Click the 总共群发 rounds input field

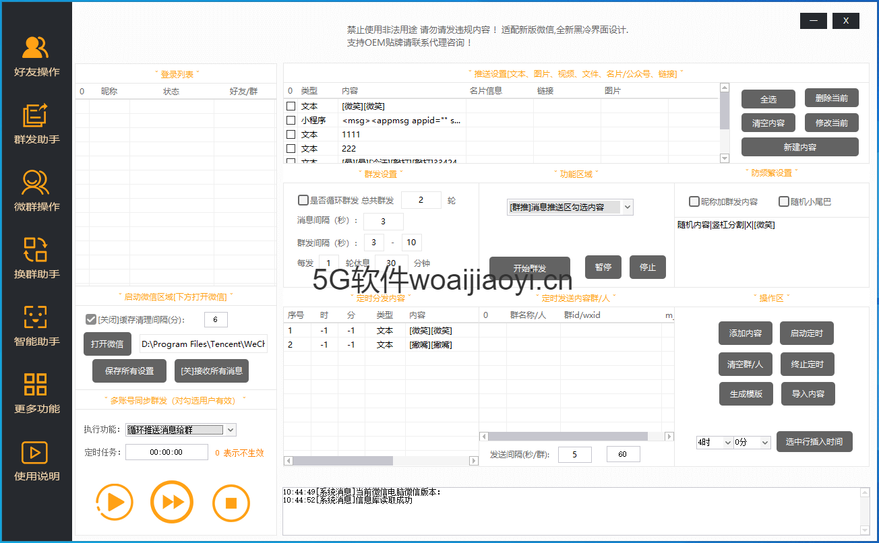coord(421,200)
